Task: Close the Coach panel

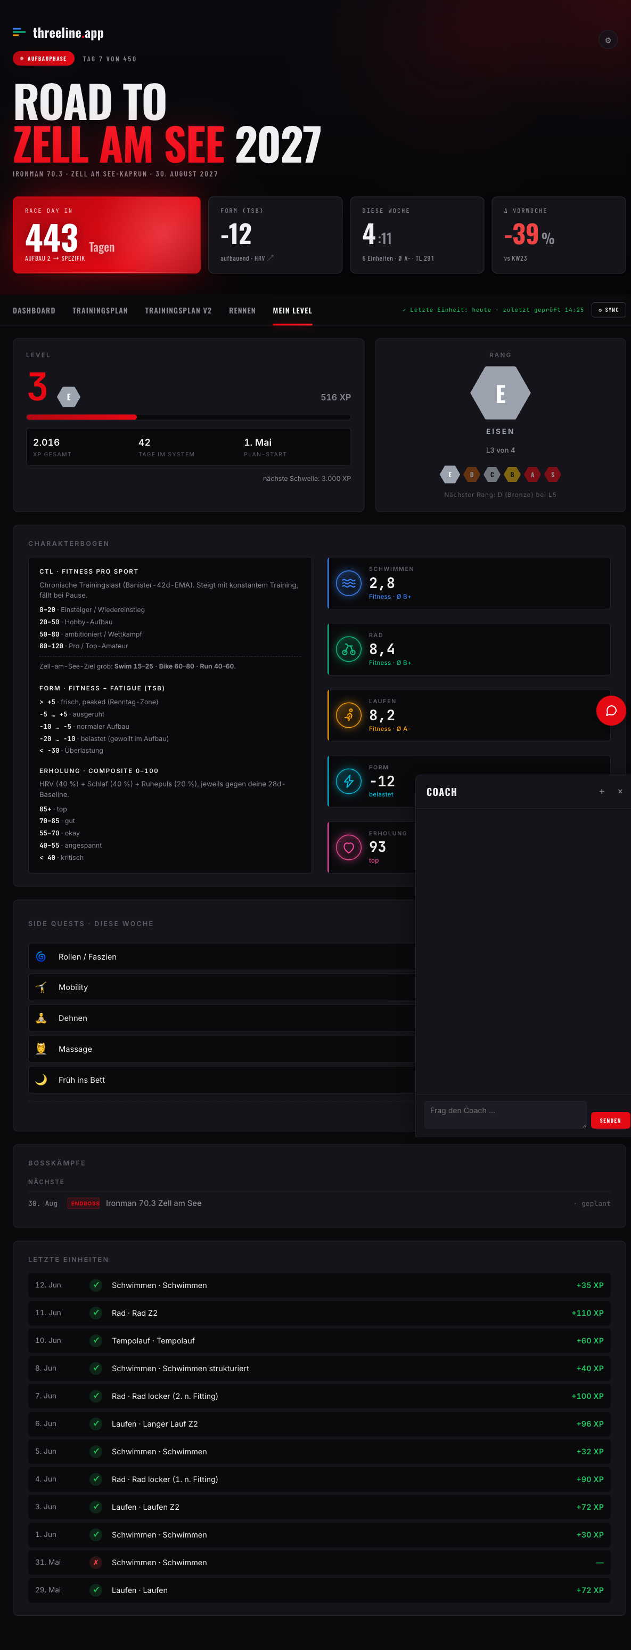Action: [x=620, y=792]
